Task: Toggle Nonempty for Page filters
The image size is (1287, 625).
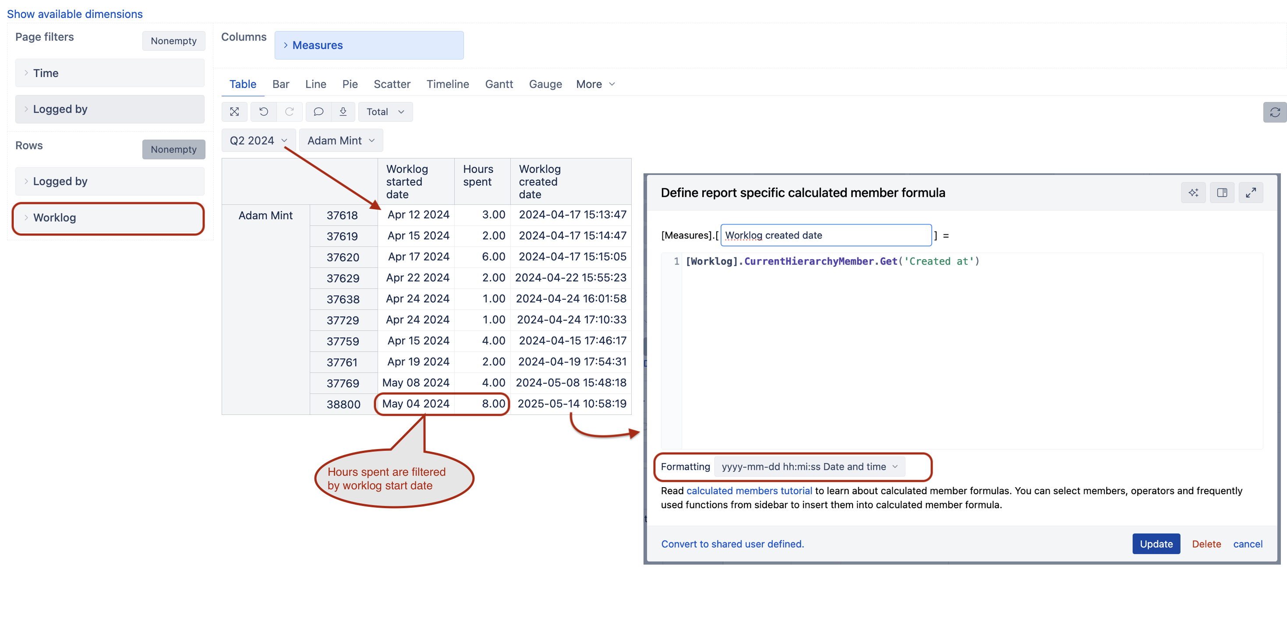Action: tap(173, 41)
